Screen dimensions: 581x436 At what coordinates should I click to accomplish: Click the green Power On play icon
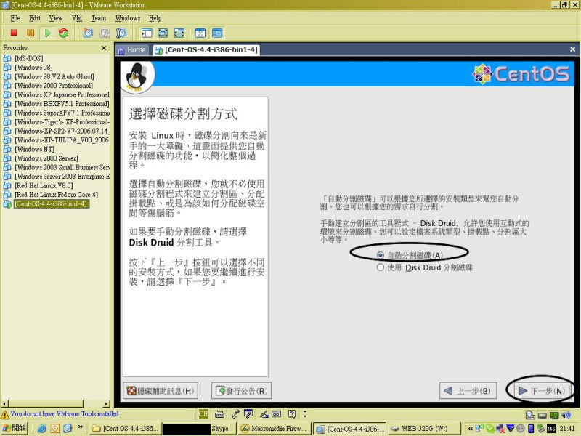47,33
